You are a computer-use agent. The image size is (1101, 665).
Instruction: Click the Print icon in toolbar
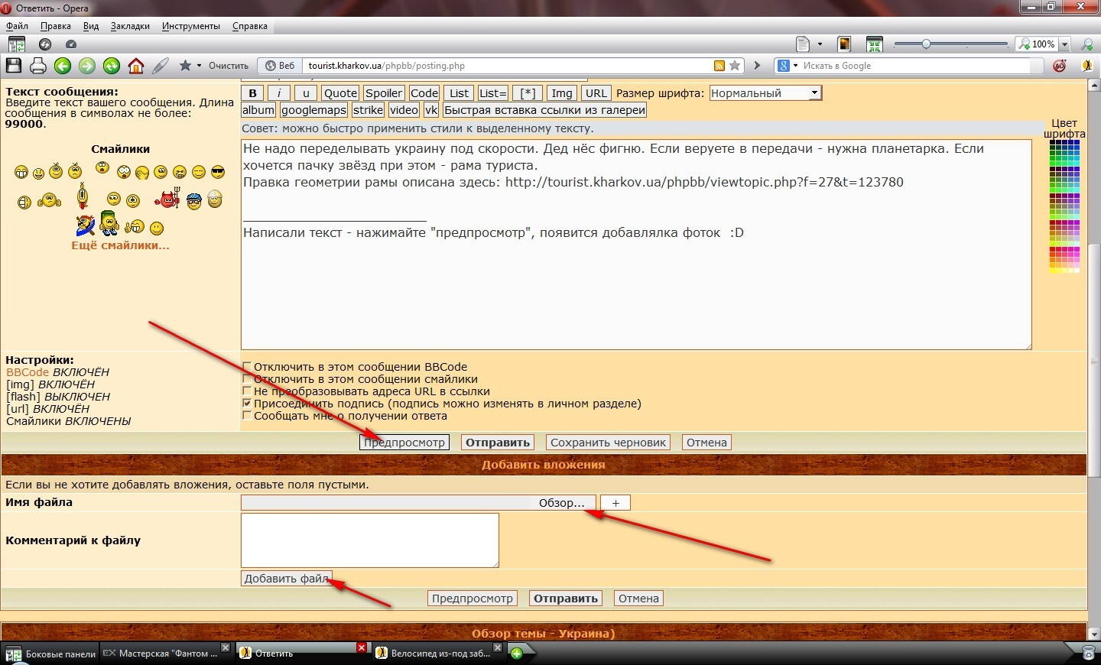click(38, 66)
